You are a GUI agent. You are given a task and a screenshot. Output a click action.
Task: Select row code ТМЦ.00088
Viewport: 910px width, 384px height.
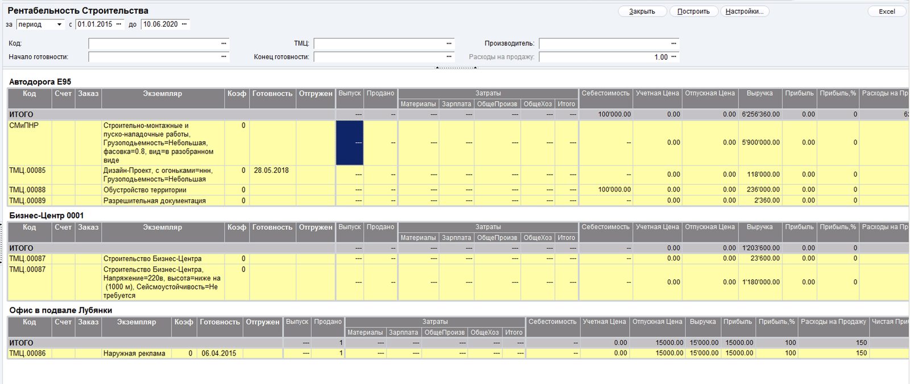tap(30, 190)
